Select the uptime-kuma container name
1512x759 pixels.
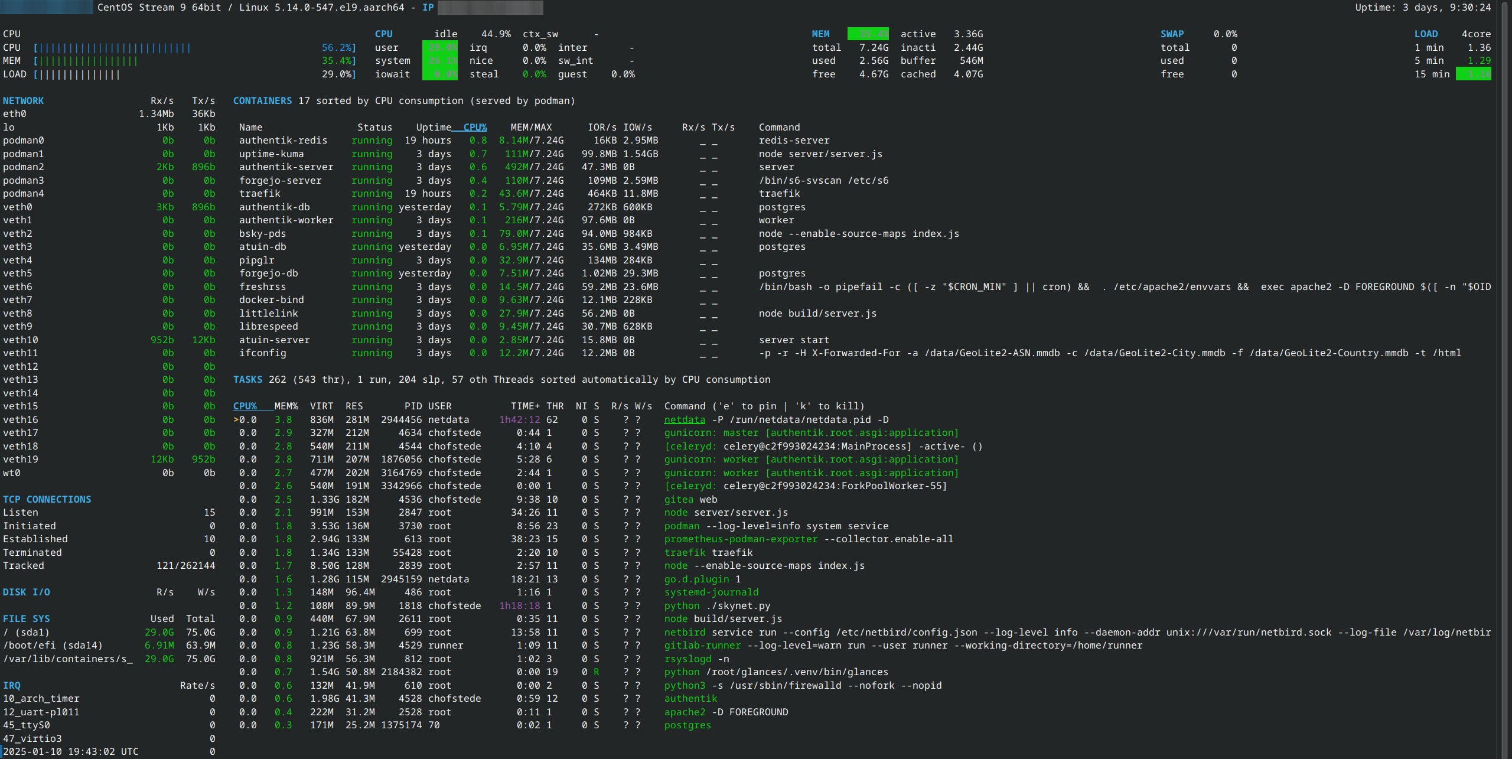pyautogui.click(x=271, y=154)
